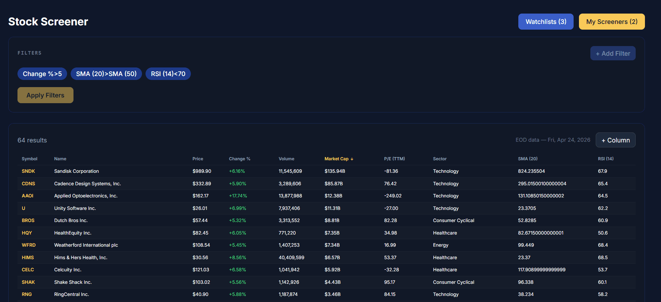Click the +8.56% change value

(238, 258)
